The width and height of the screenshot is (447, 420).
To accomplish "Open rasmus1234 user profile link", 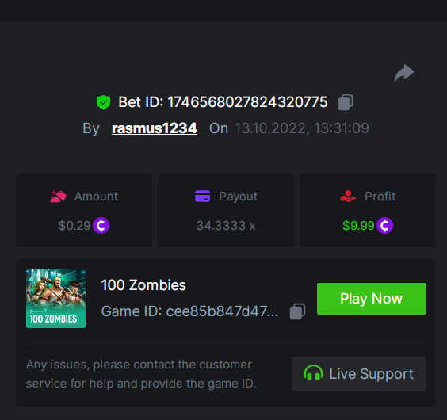I will [x=155, y=128].
